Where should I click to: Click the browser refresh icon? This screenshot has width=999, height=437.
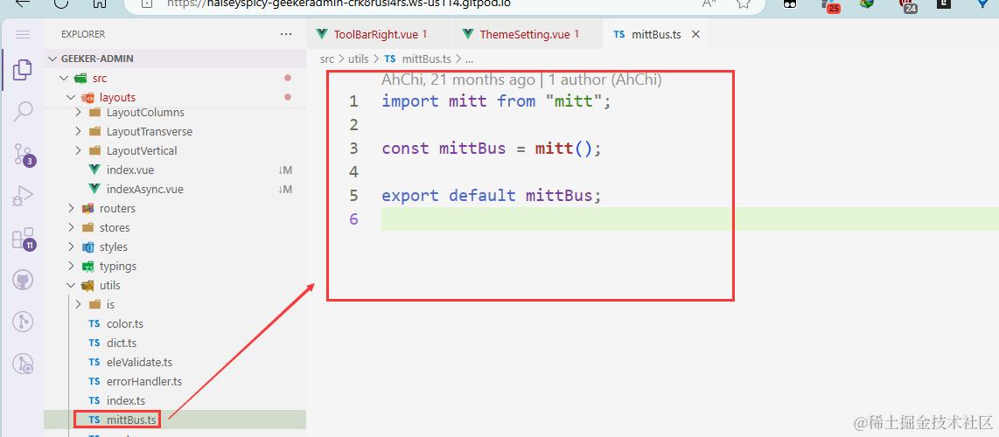coord(60,3)
